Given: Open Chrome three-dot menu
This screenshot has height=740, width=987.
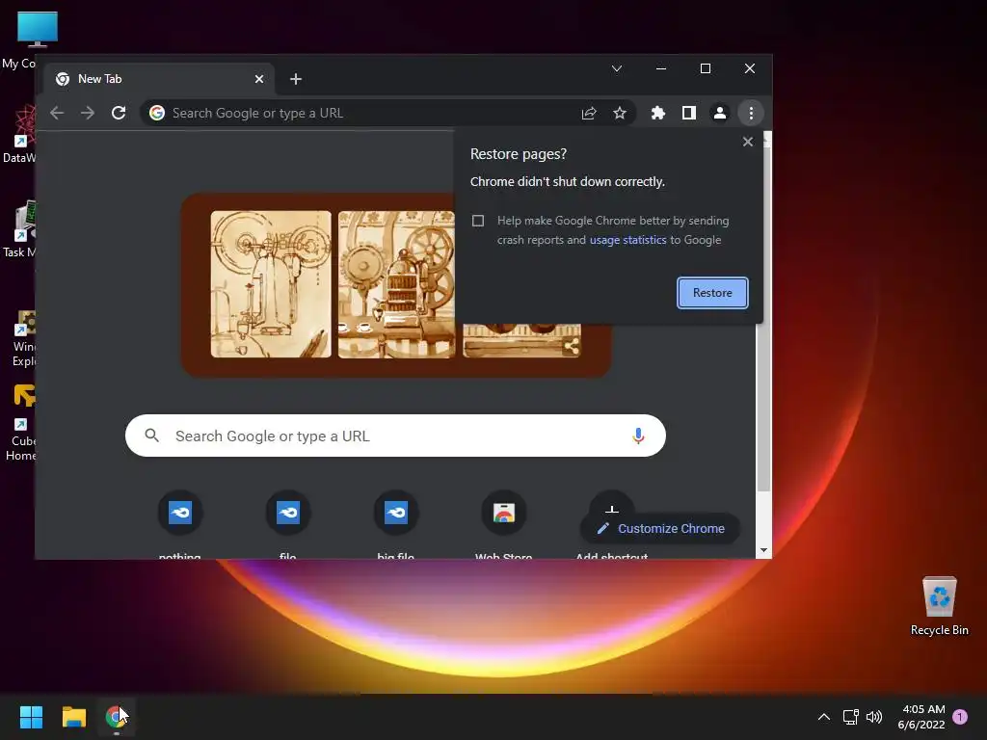Looking at the screenshot, I should pos(751,113).
